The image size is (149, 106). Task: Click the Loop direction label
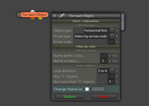(x=65, y=71)
